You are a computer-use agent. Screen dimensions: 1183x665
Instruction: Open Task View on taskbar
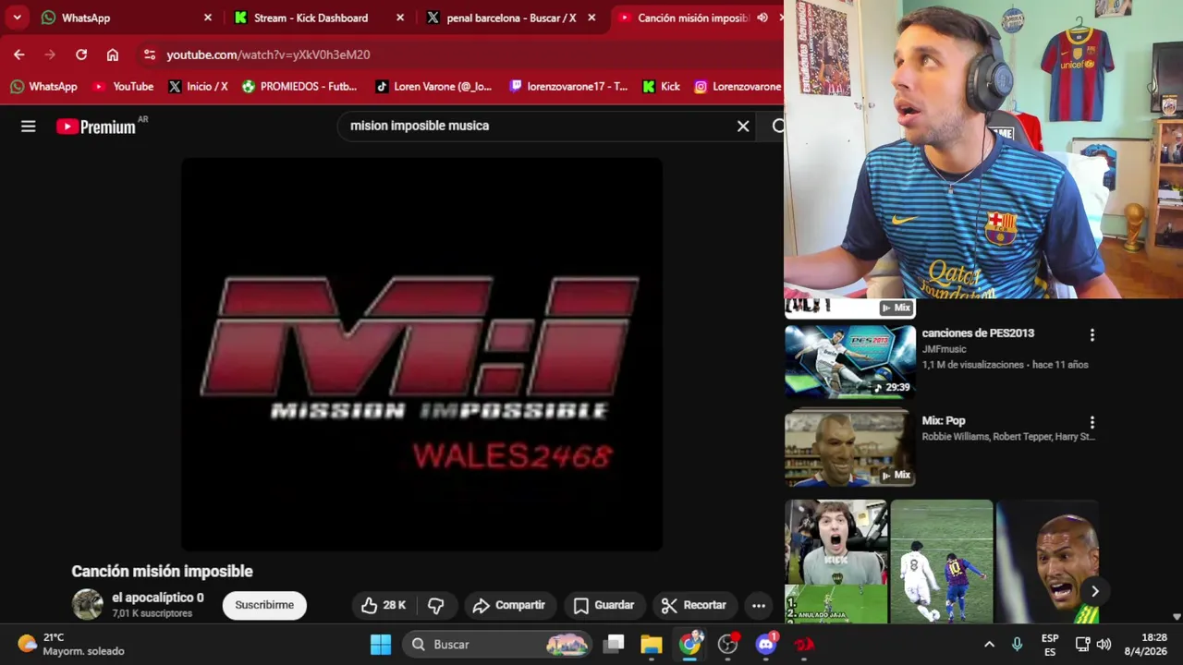click(x=614, y=645)
